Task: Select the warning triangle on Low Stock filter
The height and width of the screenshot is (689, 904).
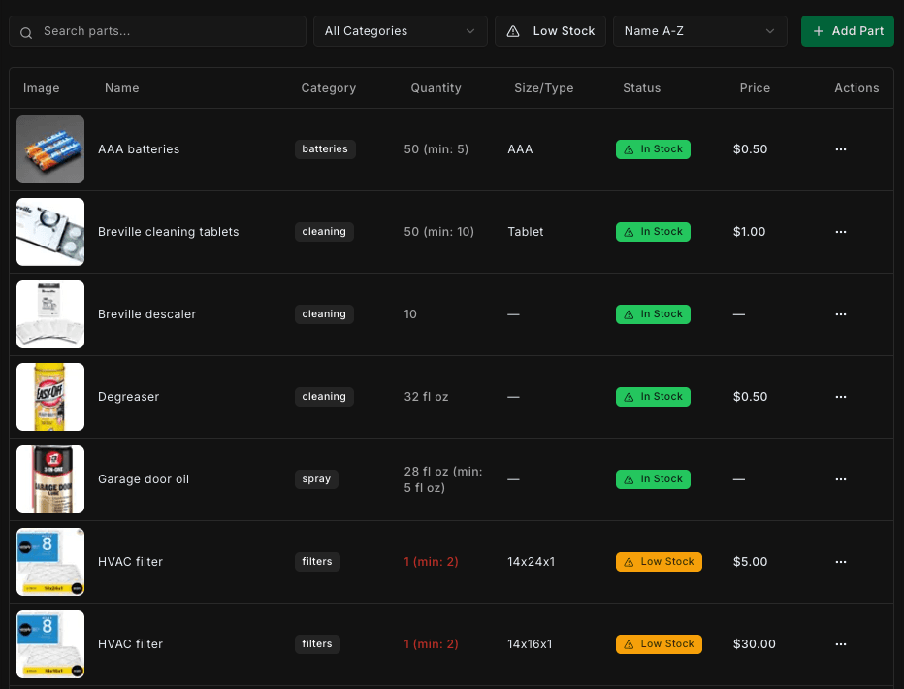Action: pyautogui.click(x=513, y=30)
